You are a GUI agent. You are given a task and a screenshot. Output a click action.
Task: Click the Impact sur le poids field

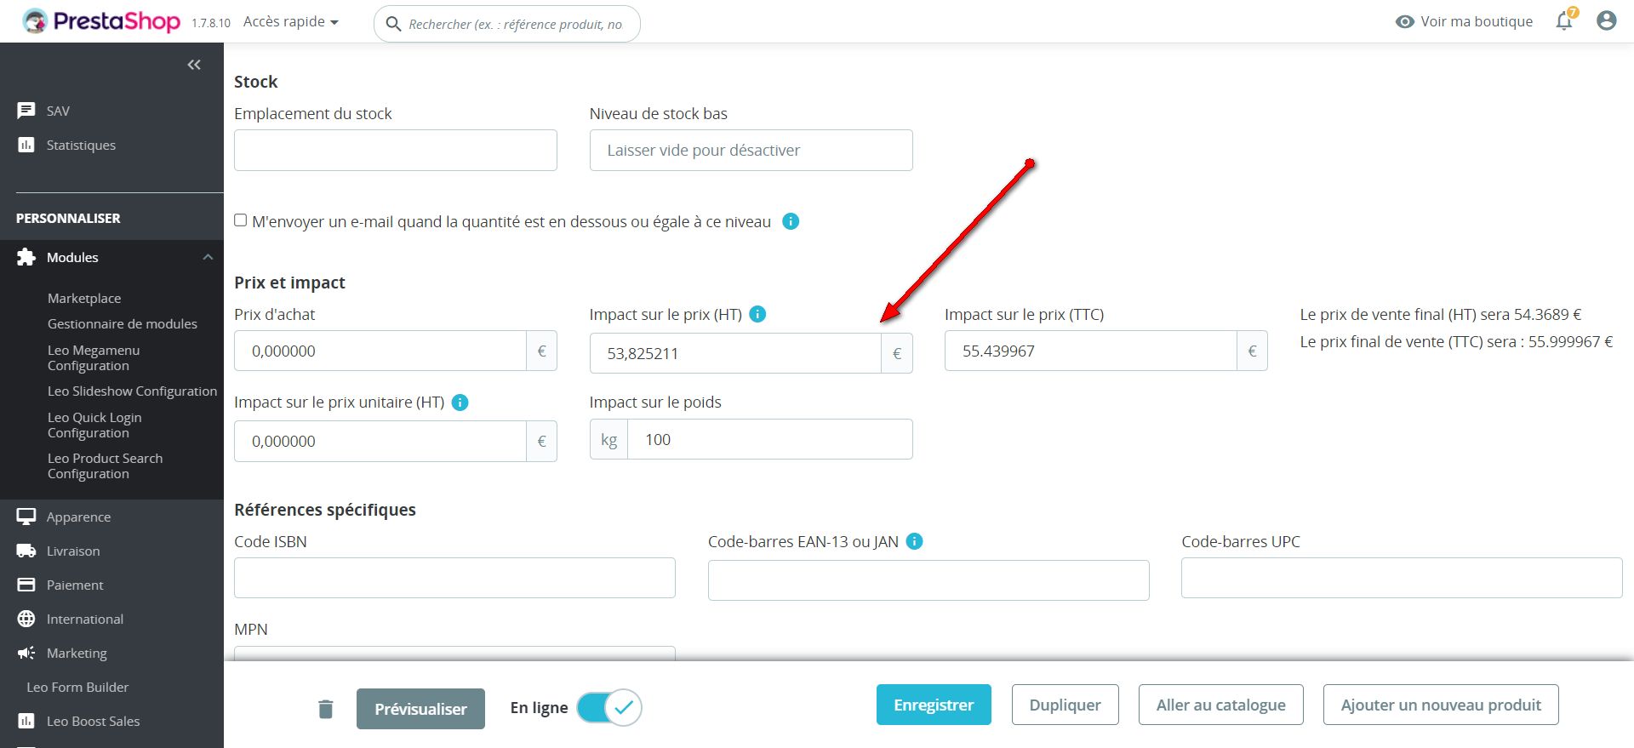769,439
